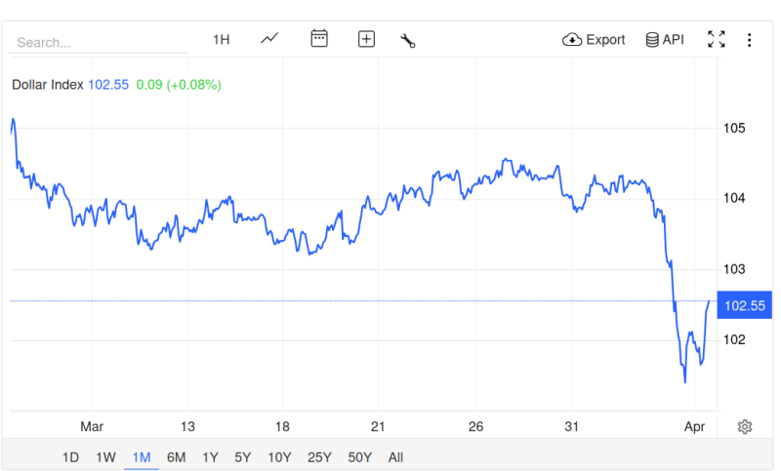Open the wrench tools icon
Viewport: 781px width, 471px height.
point(408,40)
